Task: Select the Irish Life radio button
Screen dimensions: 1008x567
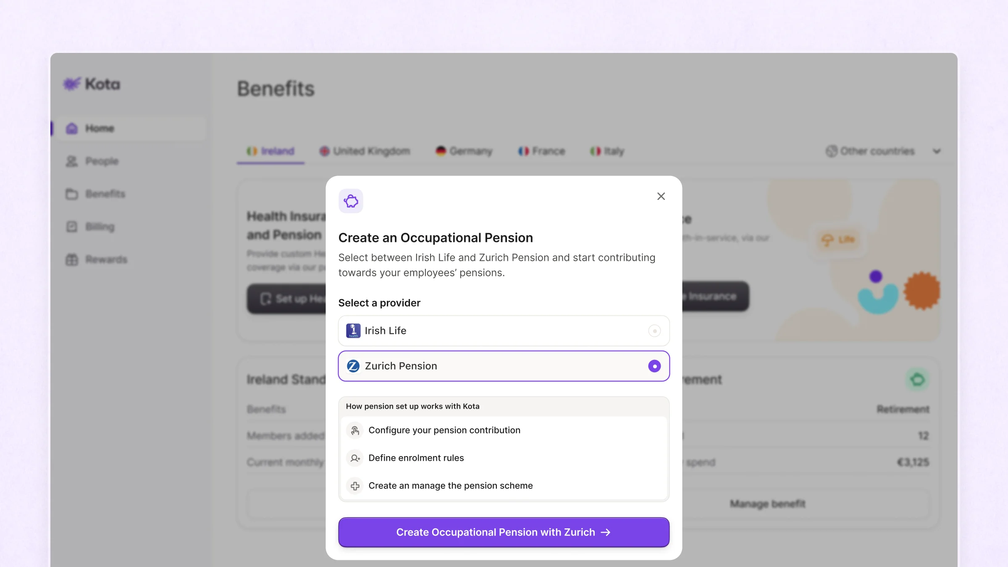Action: pyautogui.click(x=654, y=331)
